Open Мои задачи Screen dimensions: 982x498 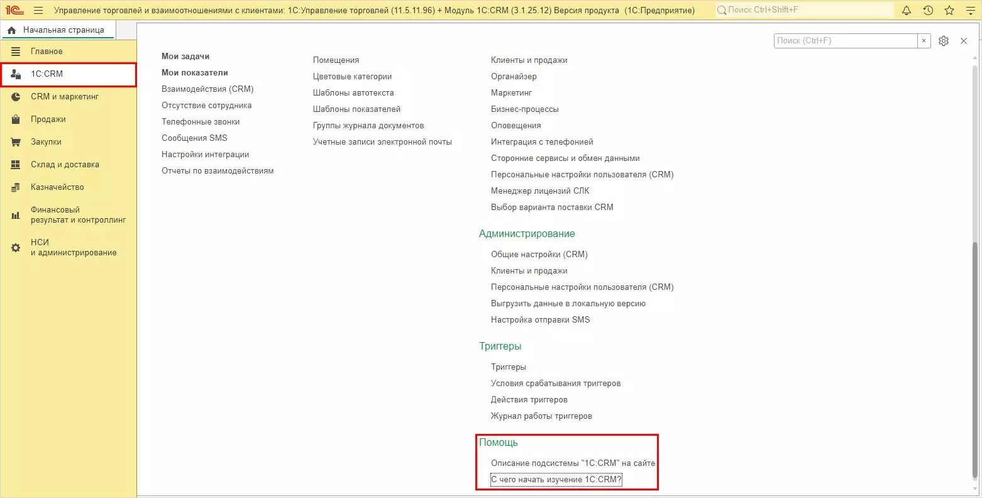coord(185,57)
